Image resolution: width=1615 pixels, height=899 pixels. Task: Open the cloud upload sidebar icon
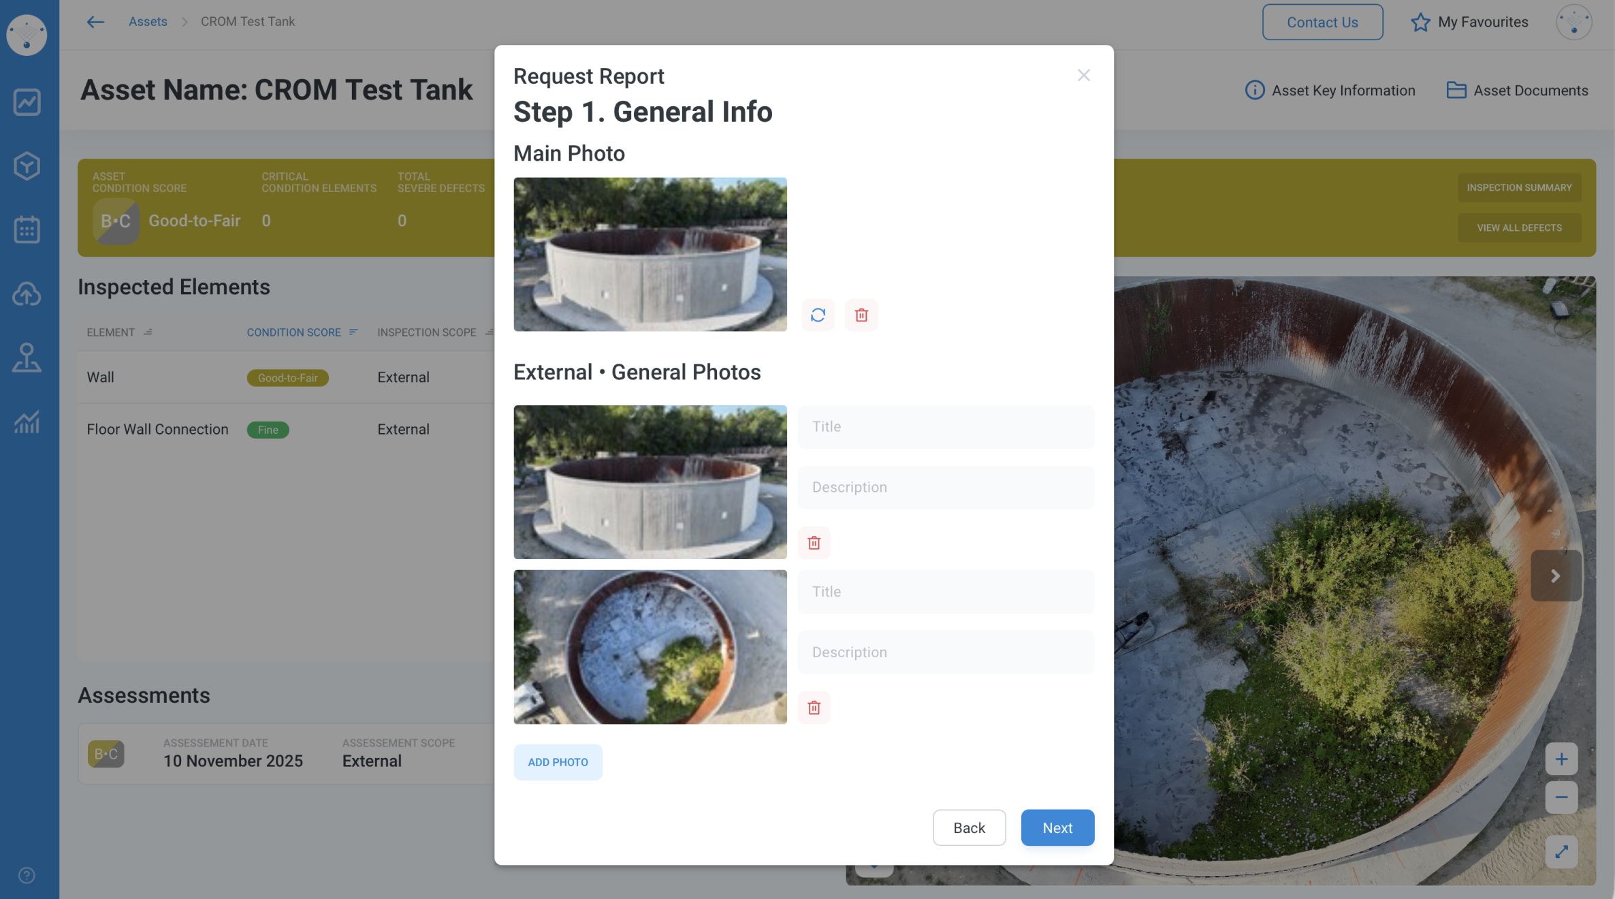(27, 294)
